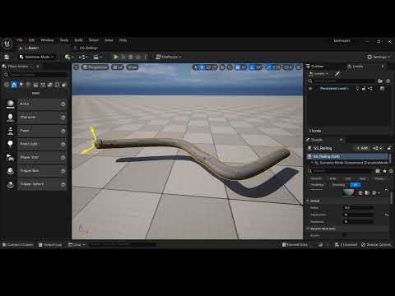The image size is (395, 296).
Task: Click the Add component button
Action: click(x=363, y=148)
